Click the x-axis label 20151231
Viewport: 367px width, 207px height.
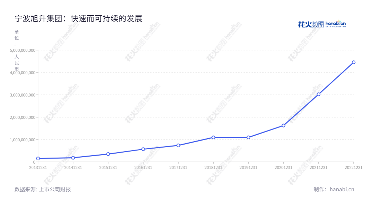108,168
